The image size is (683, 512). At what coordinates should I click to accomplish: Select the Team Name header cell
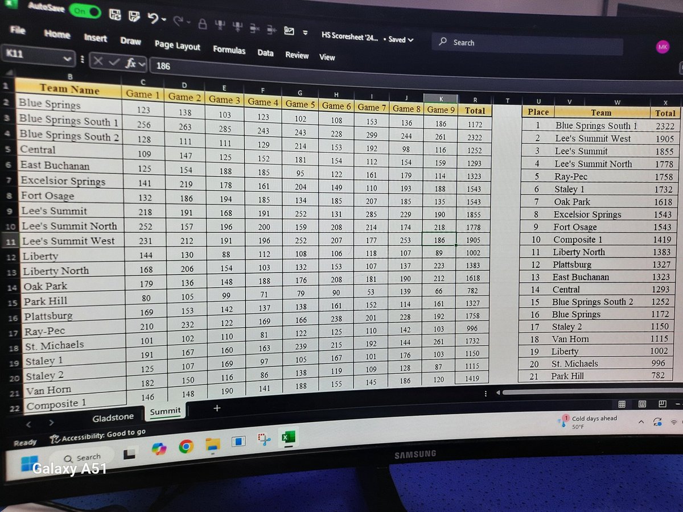(69, 89)
